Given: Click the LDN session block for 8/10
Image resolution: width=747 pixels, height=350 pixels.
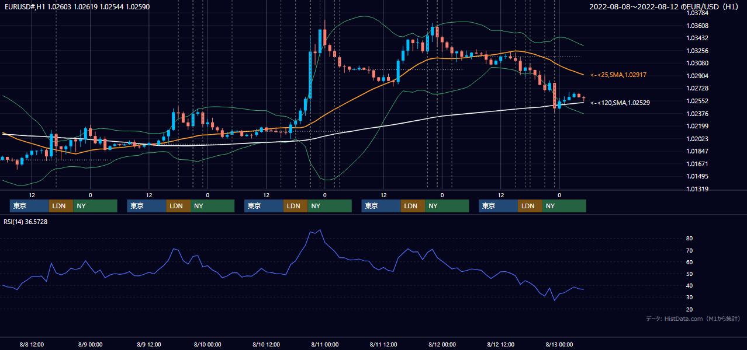Looking at the screenshot, I should click(x=295, y=206).
